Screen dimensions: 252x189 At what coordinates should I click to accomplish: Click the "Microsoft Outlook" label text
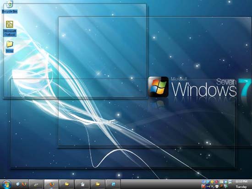click(10, 33)
